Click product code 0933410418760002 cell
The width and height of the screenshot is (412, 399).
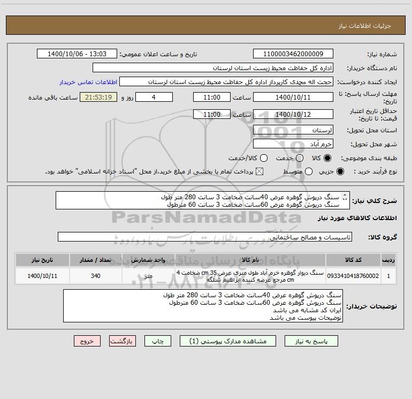(353, 276)
